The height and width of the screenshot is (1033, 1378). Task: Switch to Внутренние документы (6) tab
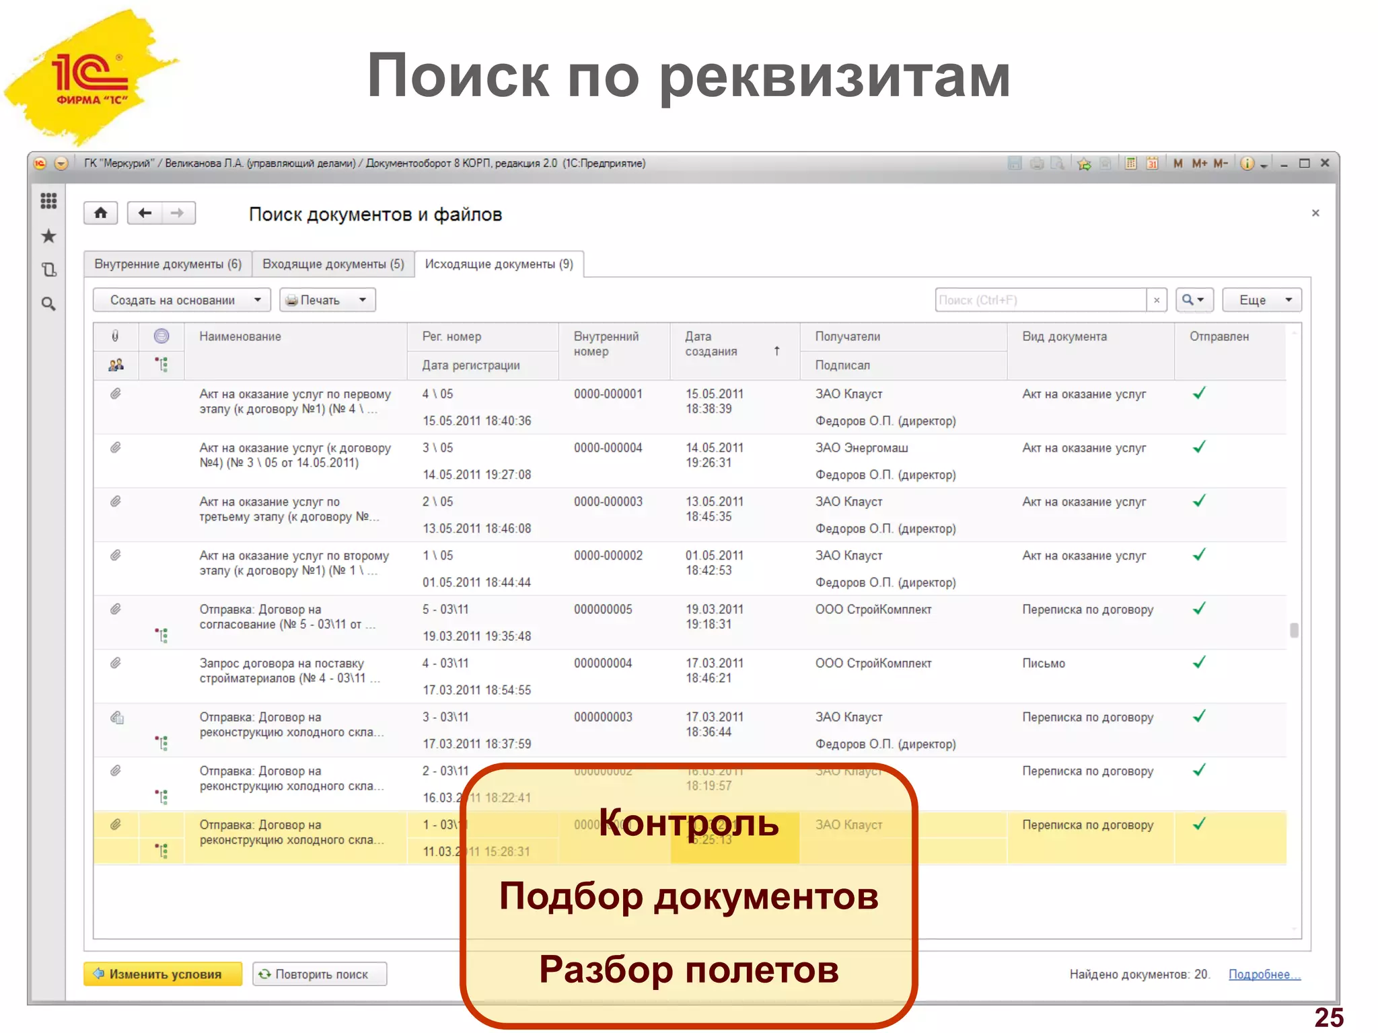[168, 264]
